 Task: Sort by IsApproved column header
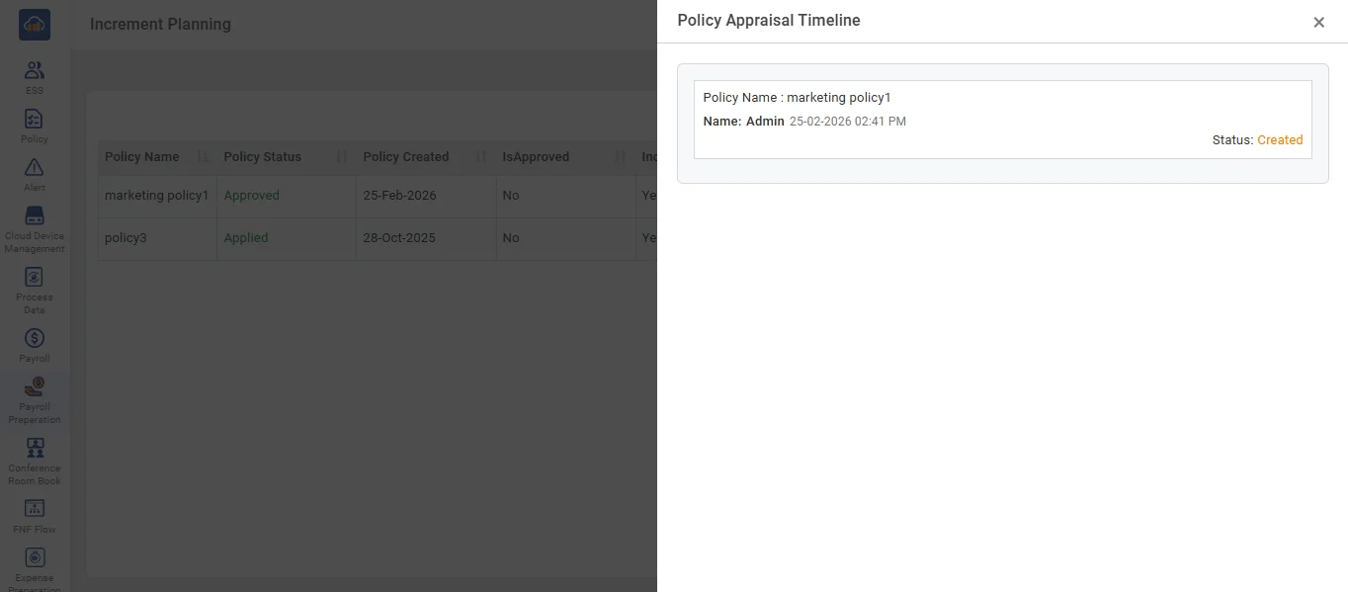[536, 157]
